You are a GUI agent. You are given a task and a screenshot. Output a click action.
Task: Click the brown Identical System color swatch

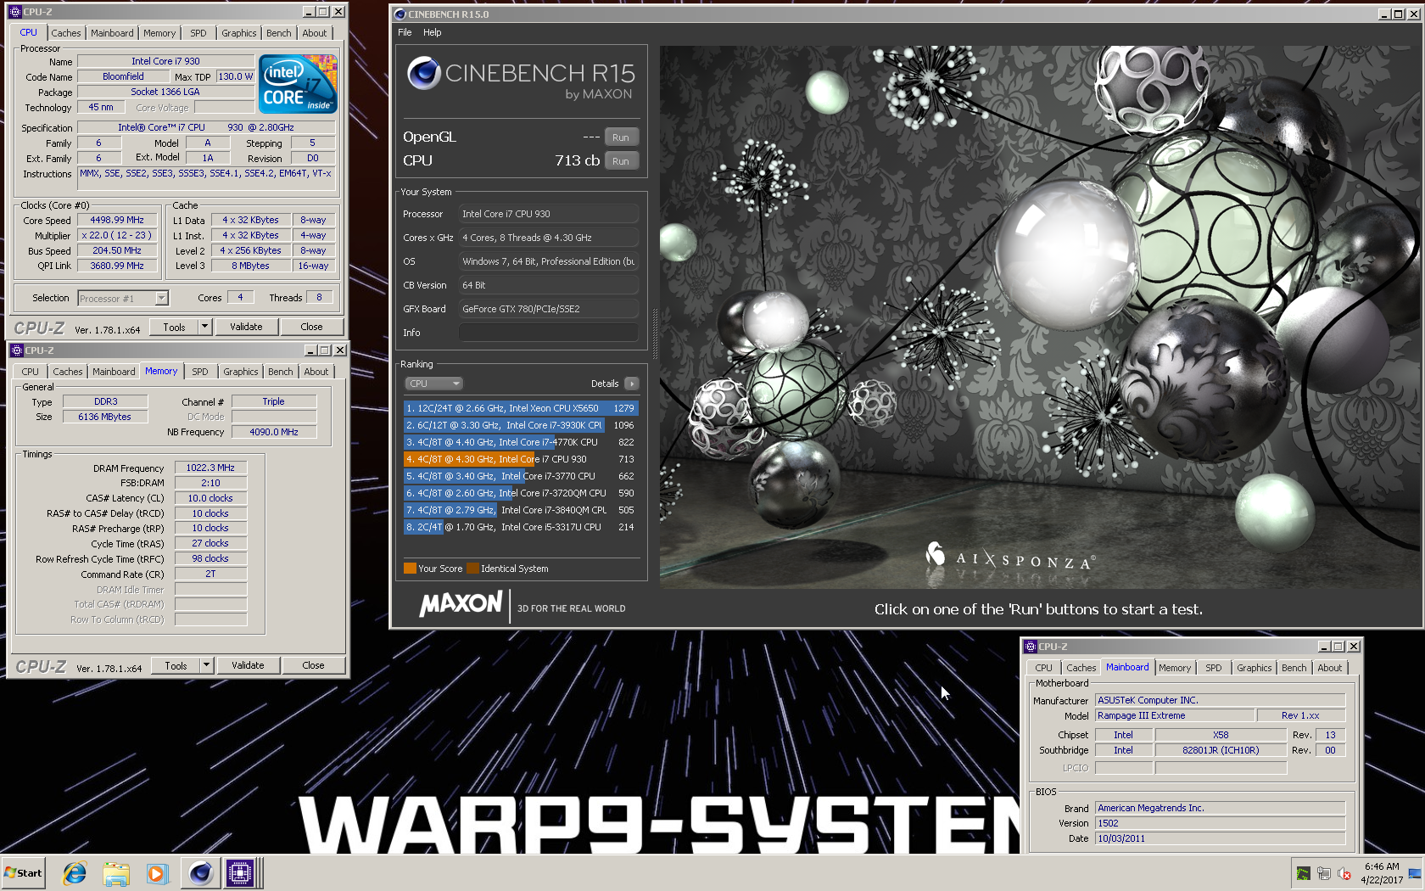472,569
